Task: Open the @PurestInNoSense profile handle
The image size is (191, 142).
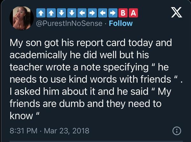Action: tap(70, 24)
